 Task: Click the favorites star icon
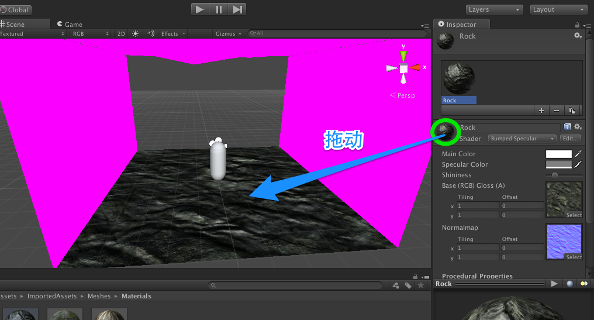(x=420, y=285)
